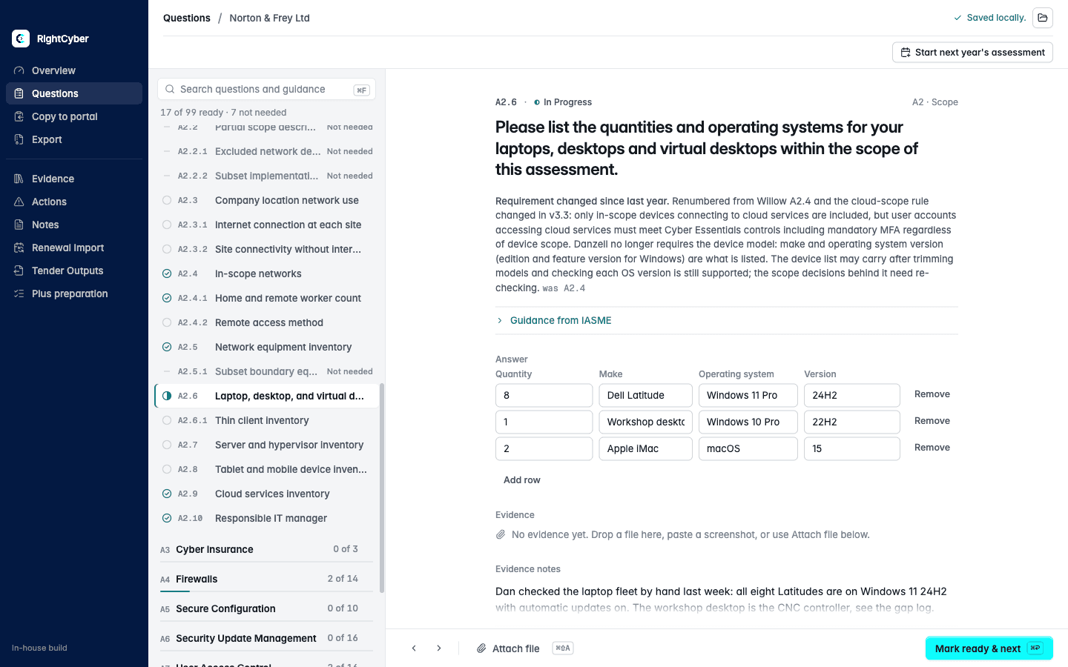The width and height of the screenshot is (1068, 667).
Task: Click the paperclip icon in Evidence area
Action: [501, 534]
